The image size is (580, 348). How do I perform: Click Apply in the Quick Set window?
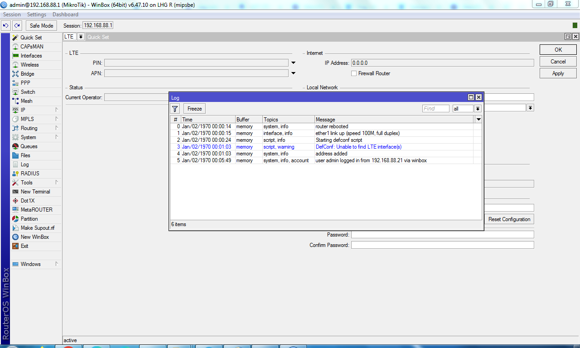pos(558,73)
